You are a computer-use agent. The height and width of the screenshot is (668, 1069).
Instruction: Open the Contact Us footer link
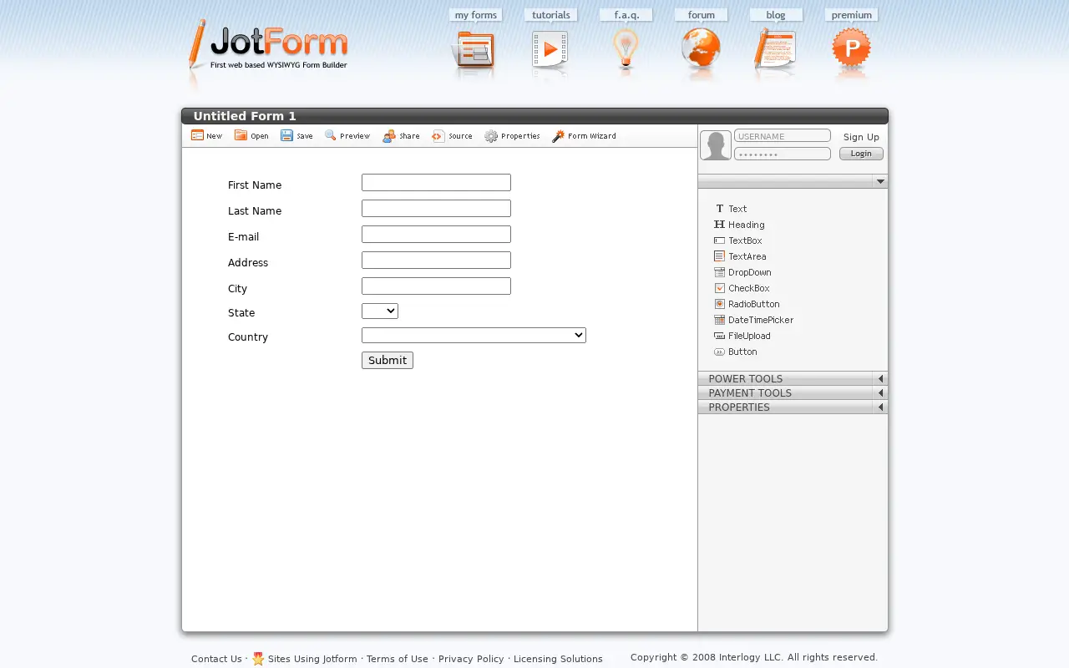tap(216, 659)
